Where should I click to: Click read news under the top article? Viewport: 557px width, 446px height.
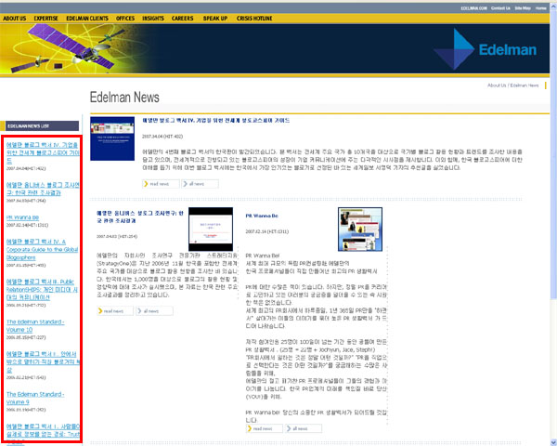point(161,184)
